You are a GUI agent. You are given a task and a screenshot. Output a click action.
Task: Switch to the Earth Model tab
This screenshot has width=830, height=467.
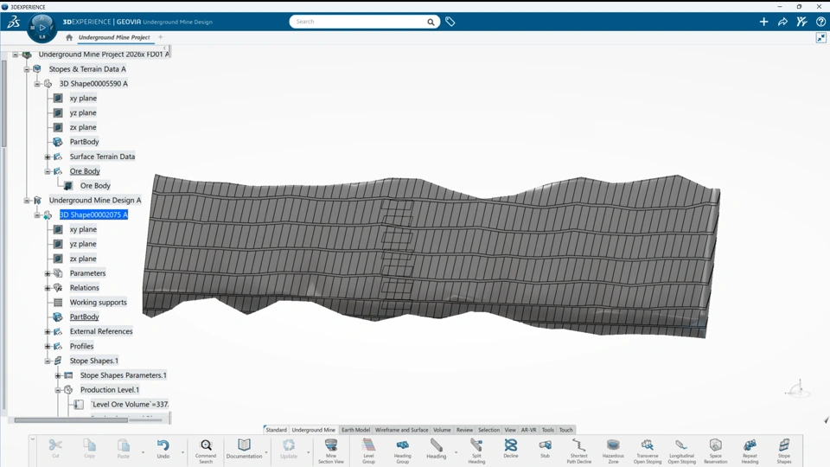click(x=355, y=430)
